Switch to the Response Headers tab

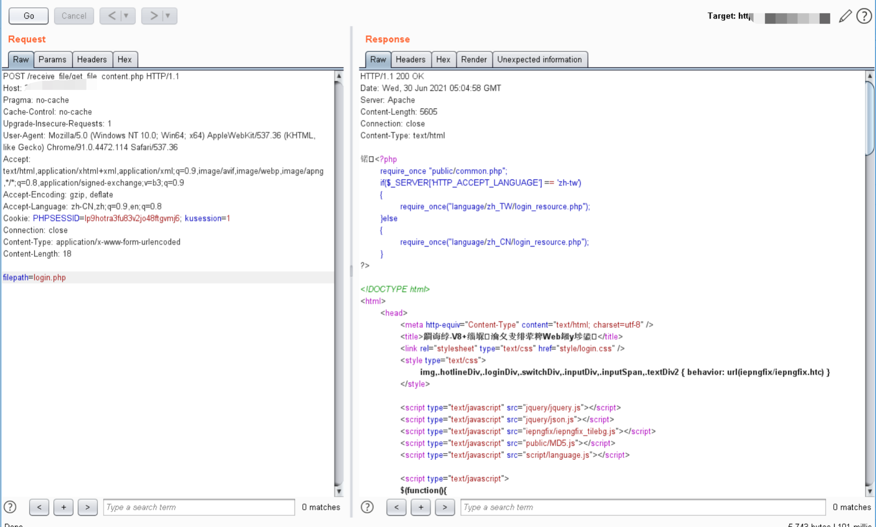click(x=410, y=59)
